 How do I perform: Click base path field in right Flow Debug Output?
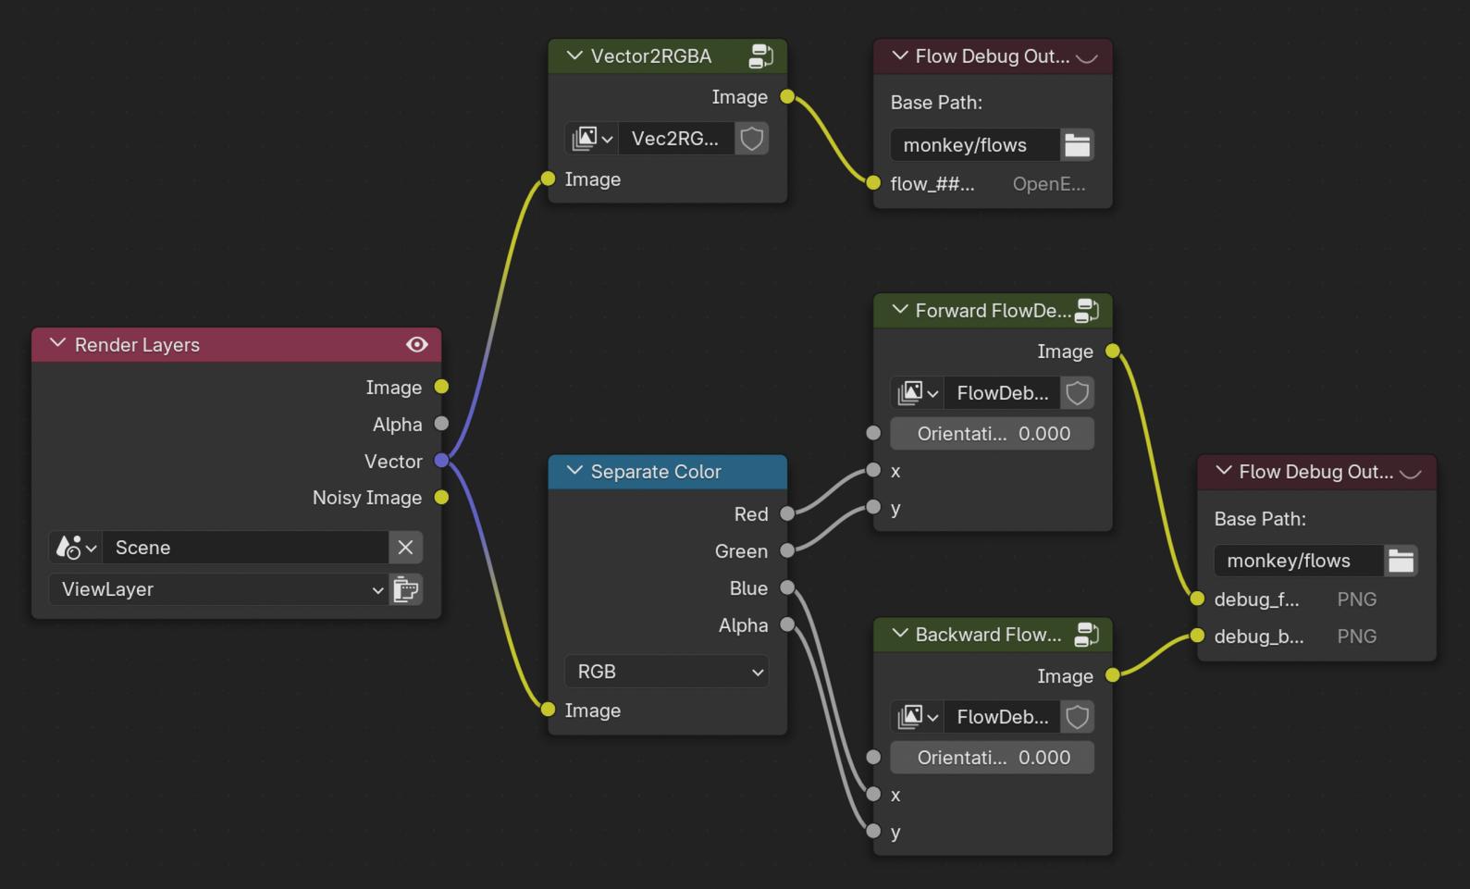[x=1298, y=561]
